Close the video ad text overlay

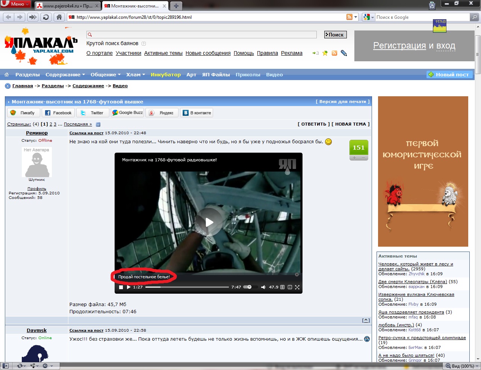[x=297, y=274]
